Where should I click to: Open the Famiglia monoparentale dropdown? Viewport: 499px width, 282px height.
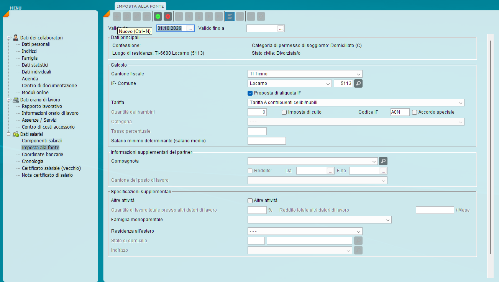387,220
